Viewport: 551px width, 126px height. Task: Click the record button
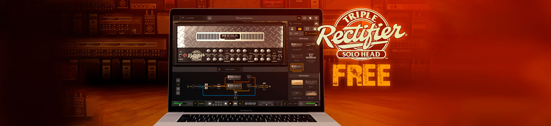coord(226,104)
